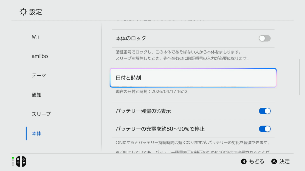
Task: Click the vertical scrollbar on right edge
Action: (299, 77)
